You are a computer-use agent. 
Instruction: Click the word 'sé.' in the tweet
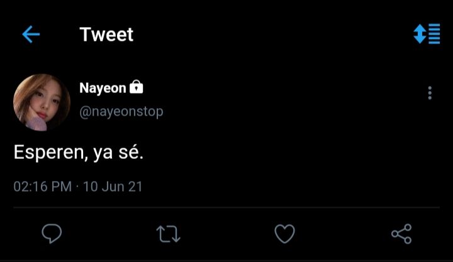[x=131, y=152]
